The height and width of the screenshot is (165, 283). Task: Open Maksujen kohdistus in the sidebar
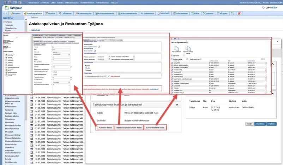(13, 125)
